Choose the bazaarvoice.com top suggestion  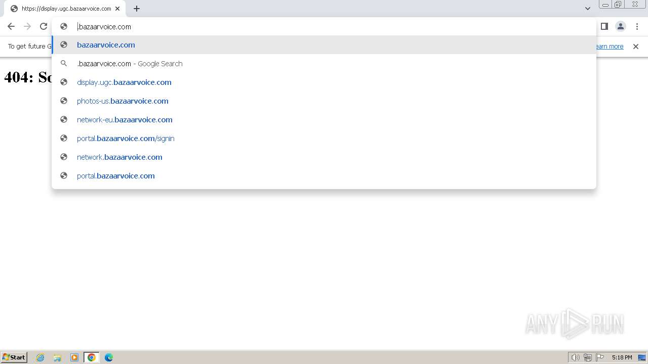pos(324,45)
